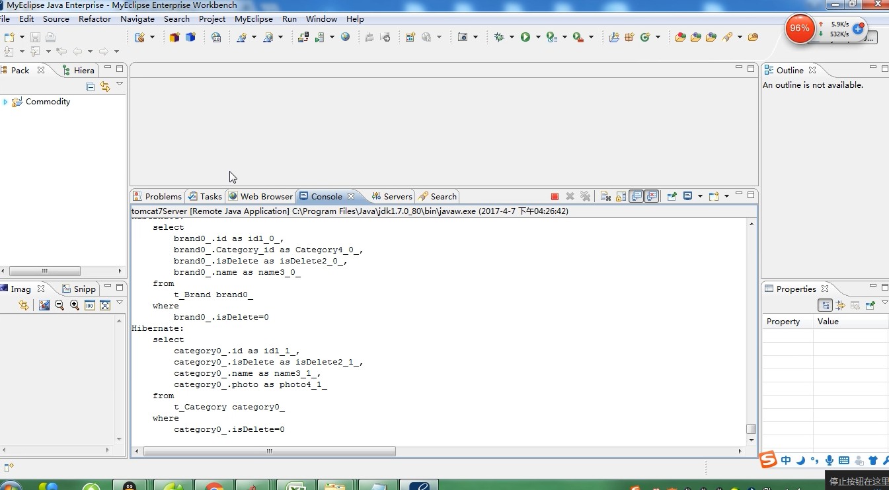
Task: Click the camera screenshot capture icon
Action: pyautogui.click(x=463, y=37)
